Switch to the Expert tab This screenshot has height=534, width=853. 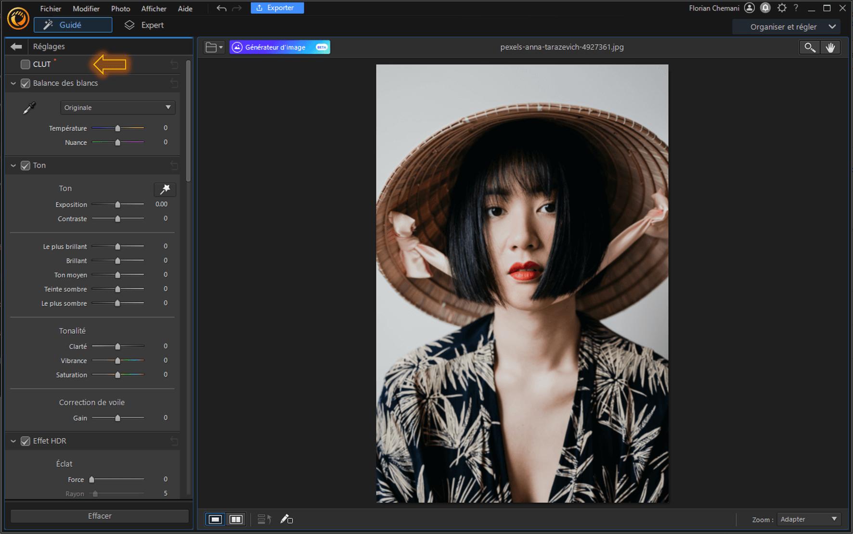tap(144, 25)
